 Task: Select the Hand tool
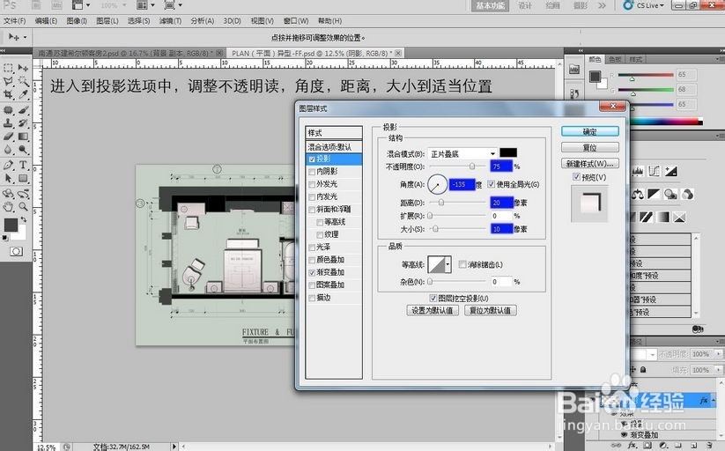click(x=8, y=207)
